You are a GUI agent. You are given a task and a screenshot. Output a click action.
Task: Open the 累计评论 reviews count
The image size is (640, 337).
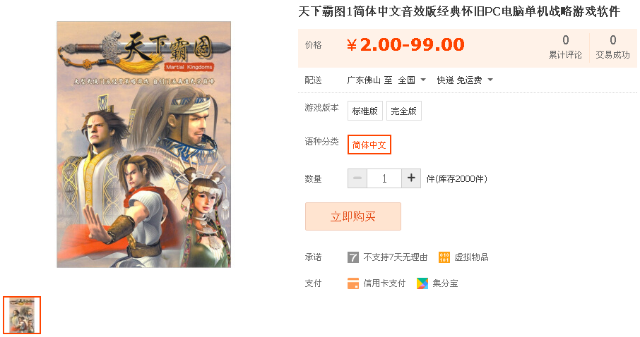click(x=565, y=47)
